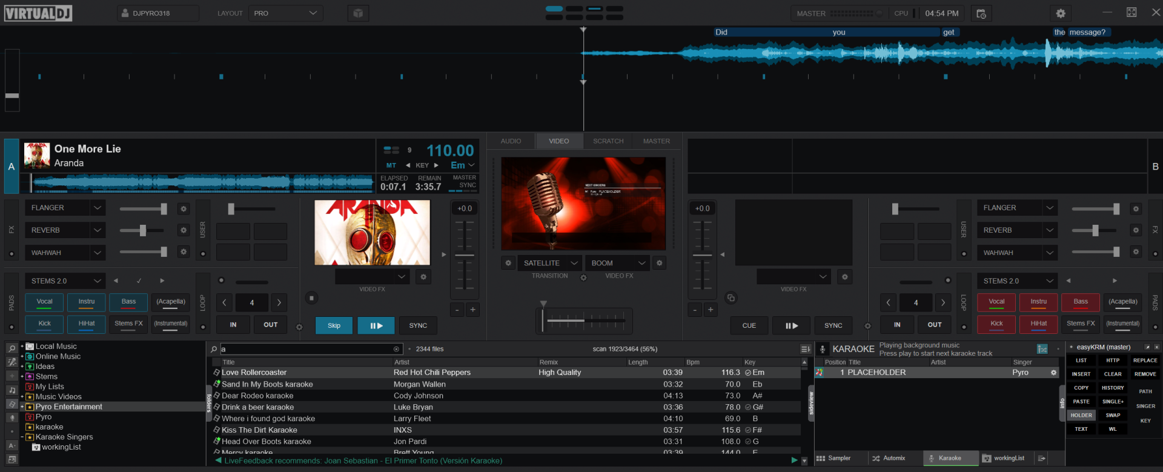
Task: Click the karaoke singer shuffle icon
Action: click(1042, 349)
